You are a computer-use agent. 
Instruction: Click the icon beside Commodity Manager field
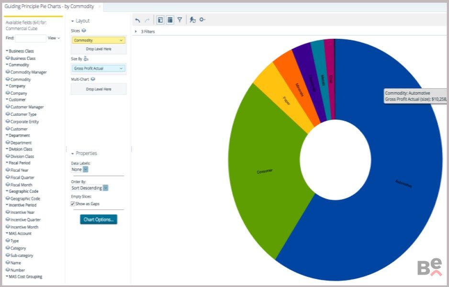tap(8, 72)
